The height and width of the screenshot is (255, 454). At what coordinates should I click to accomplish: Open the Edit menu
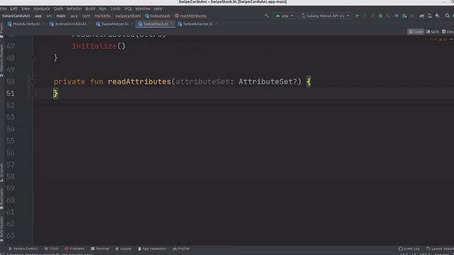pos(13,8)
